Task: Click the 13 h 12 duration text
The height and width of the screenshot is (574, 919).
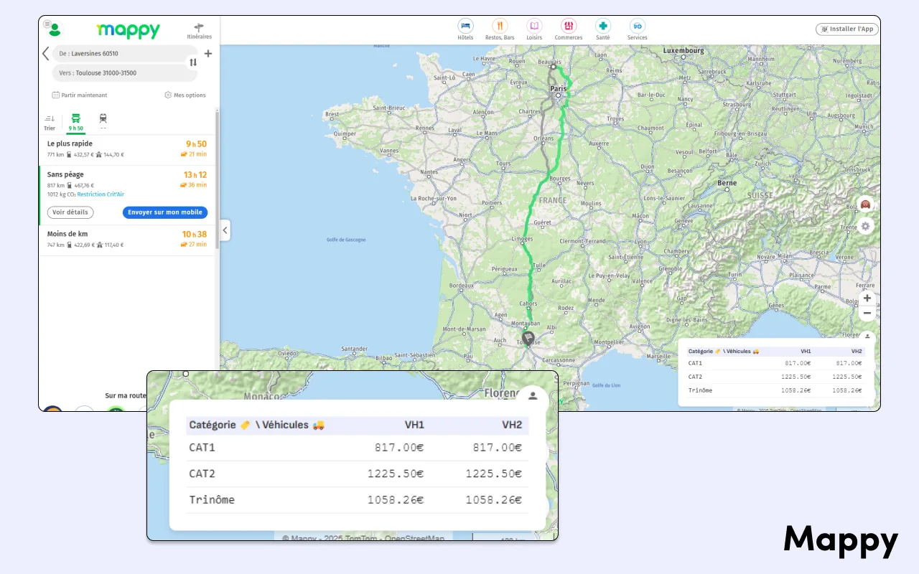Action: (x=195, y=175)
